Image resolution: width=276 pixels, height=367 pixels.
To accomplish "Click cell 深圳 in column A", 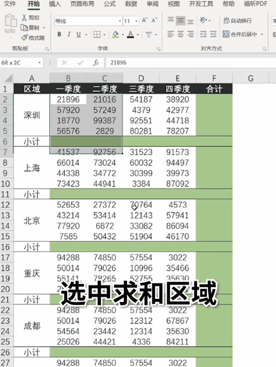I will (32, 115).
